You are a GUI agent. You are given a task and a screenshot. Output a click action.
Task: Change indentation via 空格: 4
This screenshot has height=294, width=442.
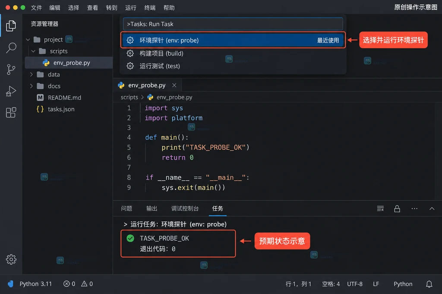pyautogui.click(x=331, y=284)
